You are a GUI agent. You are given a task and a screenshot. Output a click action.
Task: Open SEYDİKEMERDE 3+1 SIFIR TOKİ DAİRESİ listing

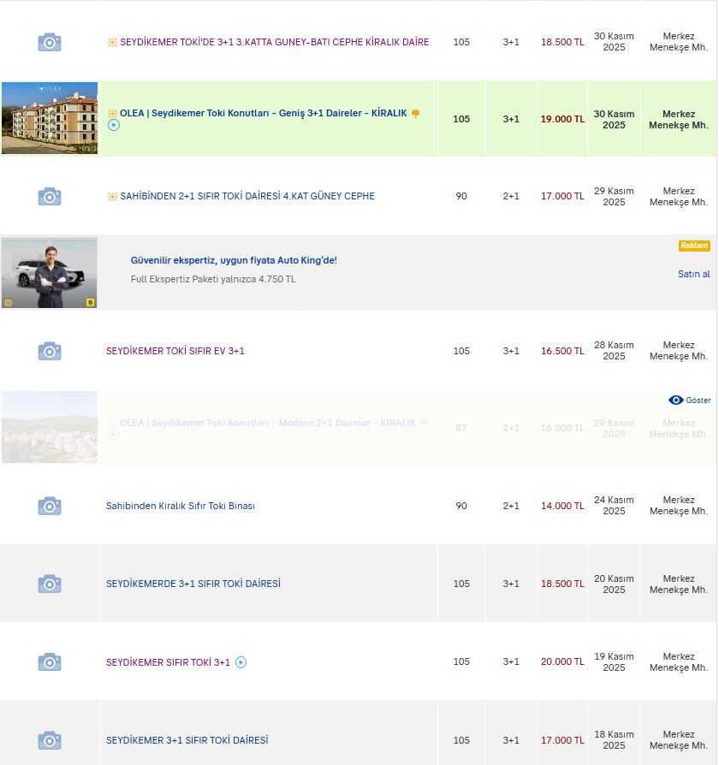click(193, 584)
